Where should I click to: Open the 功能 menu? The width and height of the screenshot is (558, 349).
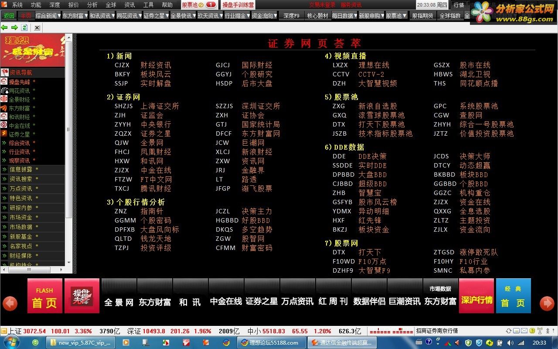[x=36, y=5]
